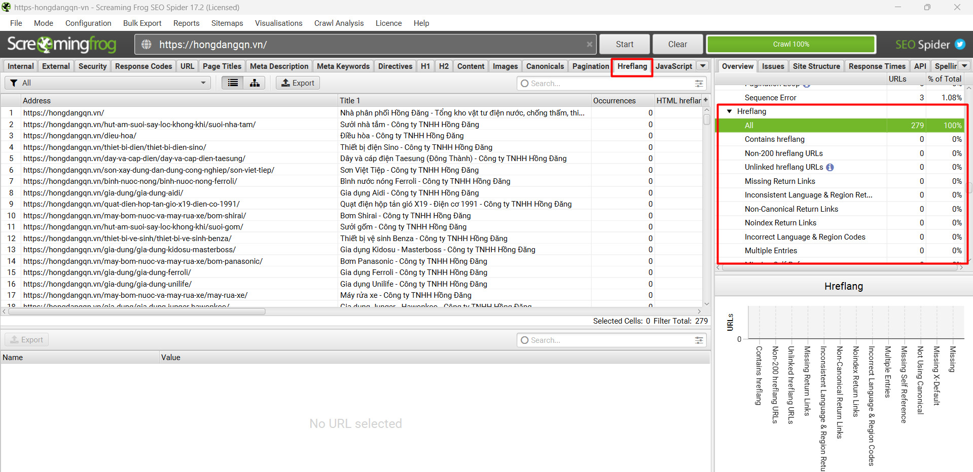This screenshot has width=973, height=472.
Task: Click the Start button
Action: 625,45
